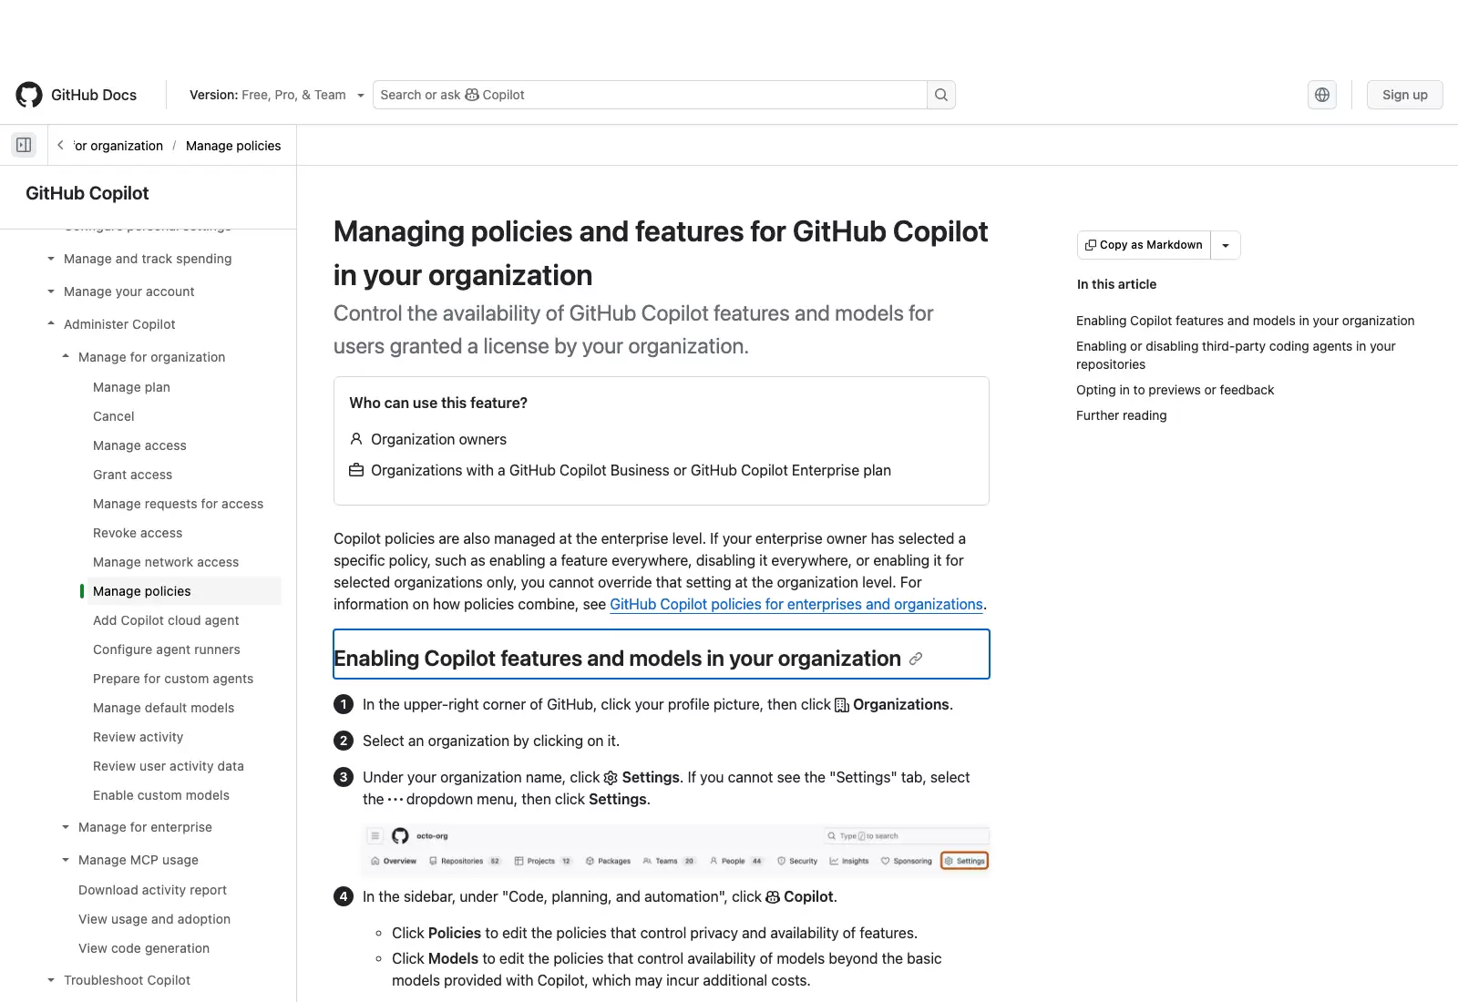Select Enable custom models
This screenshot has width=1458, height=1002.
[x=161, y=795]
